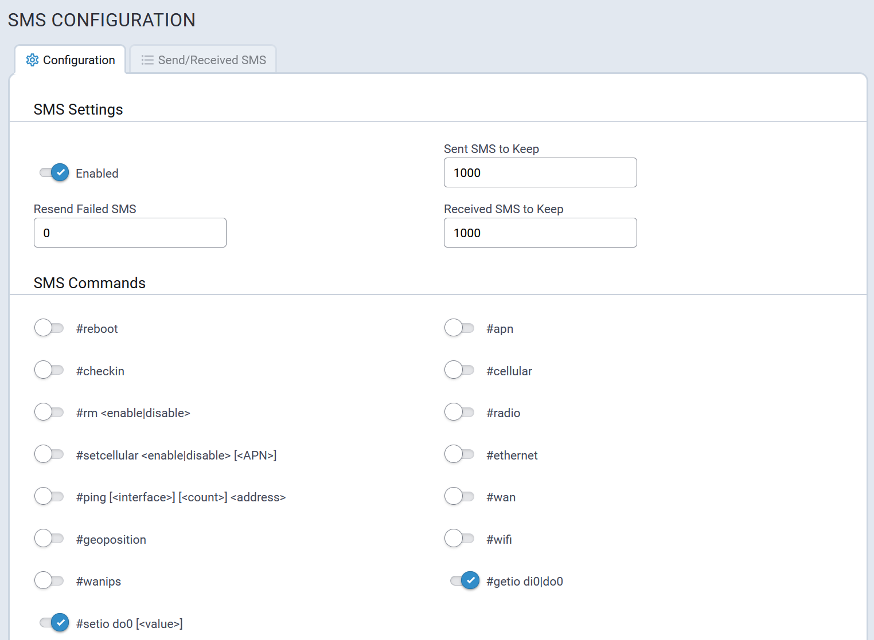This screenshot has height=640, width=874.
Task: Turn on the #wifi command switch
Action: tap(459, 539)
